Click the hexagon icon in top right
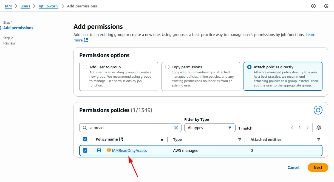 326,6
